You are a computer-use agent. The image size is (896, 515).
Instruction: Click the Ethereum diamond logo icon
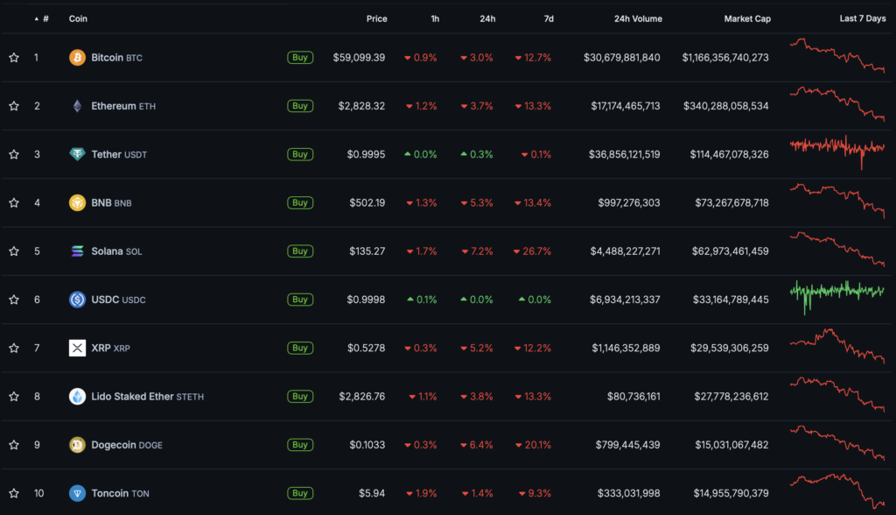tap(77, 106)
